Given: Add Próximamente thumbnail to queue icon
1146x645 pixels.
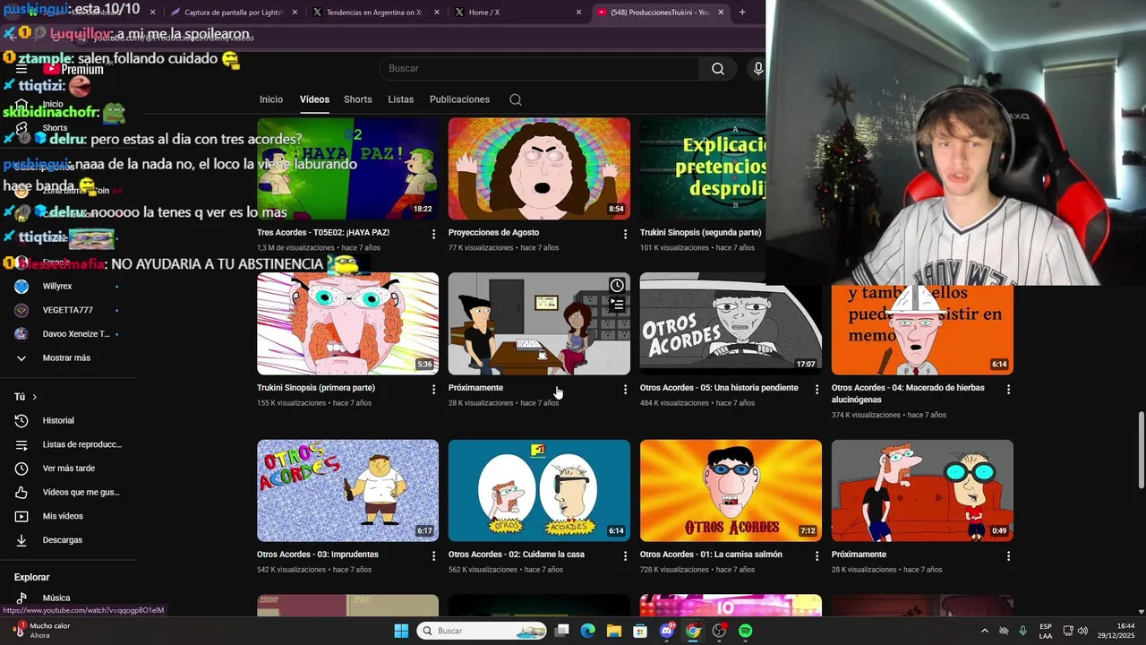Looking at the screenshot, I should click(617, 305).
